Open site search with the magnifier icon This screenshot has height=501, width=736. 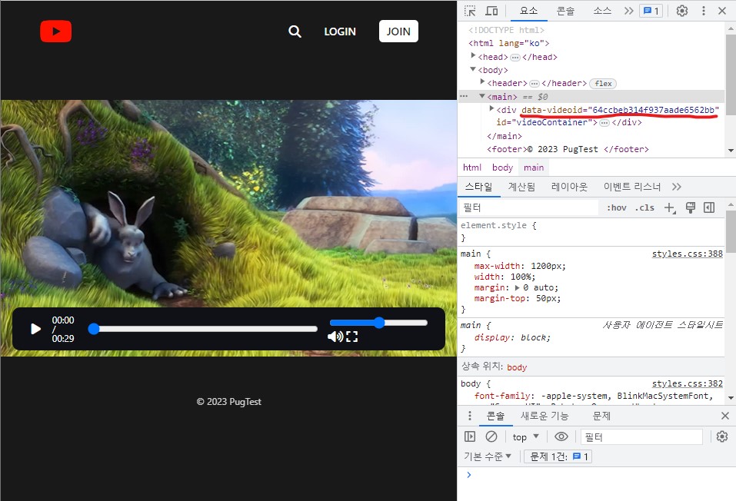295,32
